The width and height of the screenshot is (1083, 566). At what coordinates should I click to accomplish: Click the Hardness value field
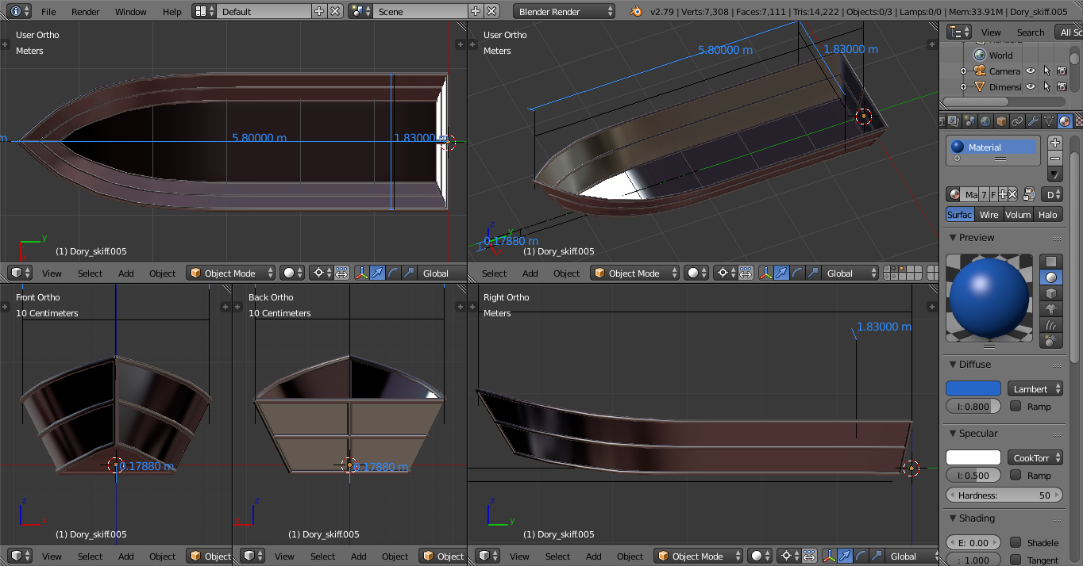coord(1004,495)
